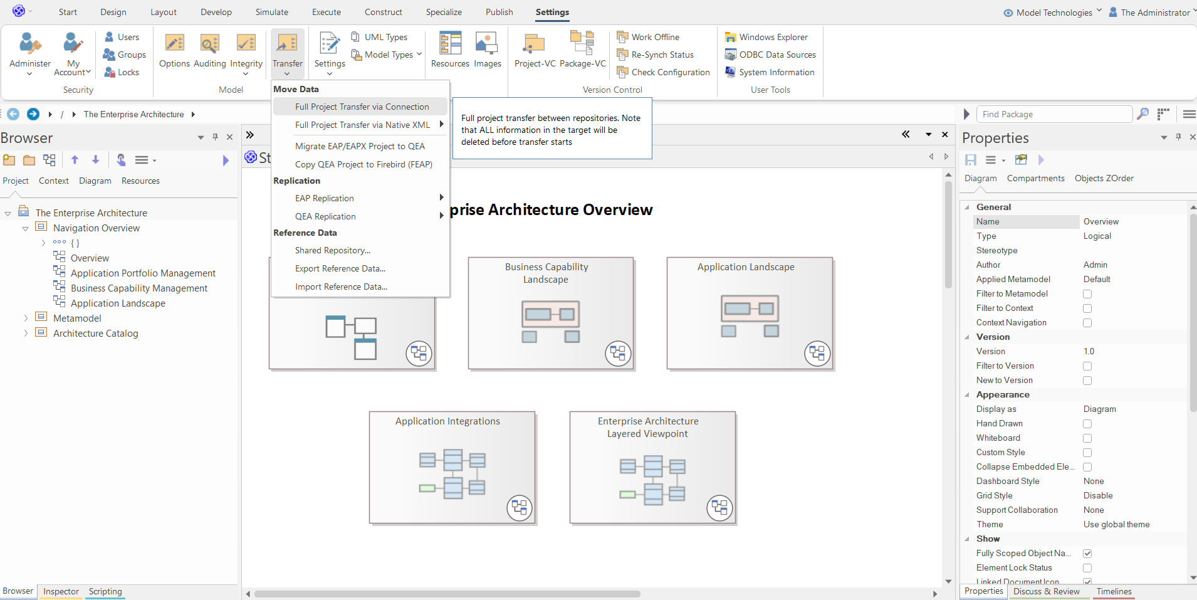
Task: Enable the Hand Drawn checkbox
Action: click(x=1087, y=424)
